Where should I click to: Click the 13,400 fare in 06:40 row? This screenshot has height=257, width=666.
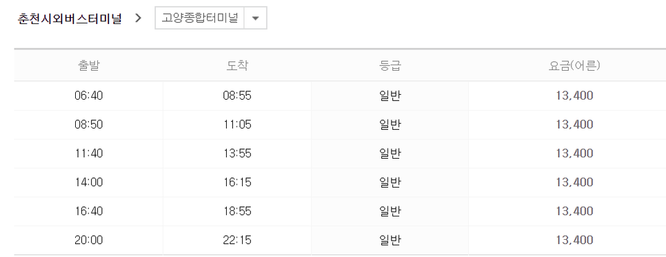[574, 96]
